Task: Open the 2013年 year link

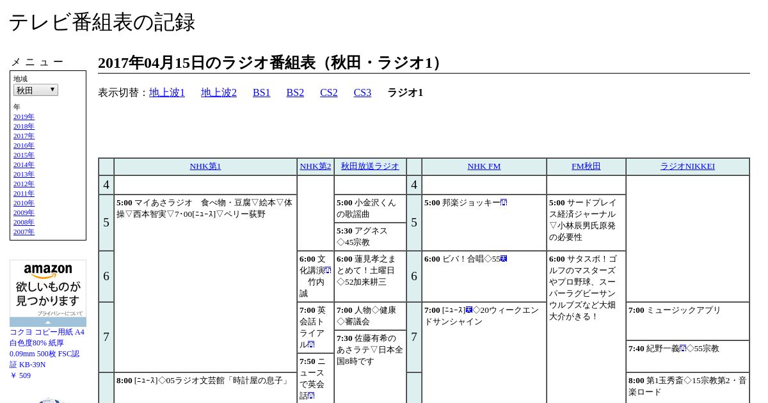Action: 24,174
